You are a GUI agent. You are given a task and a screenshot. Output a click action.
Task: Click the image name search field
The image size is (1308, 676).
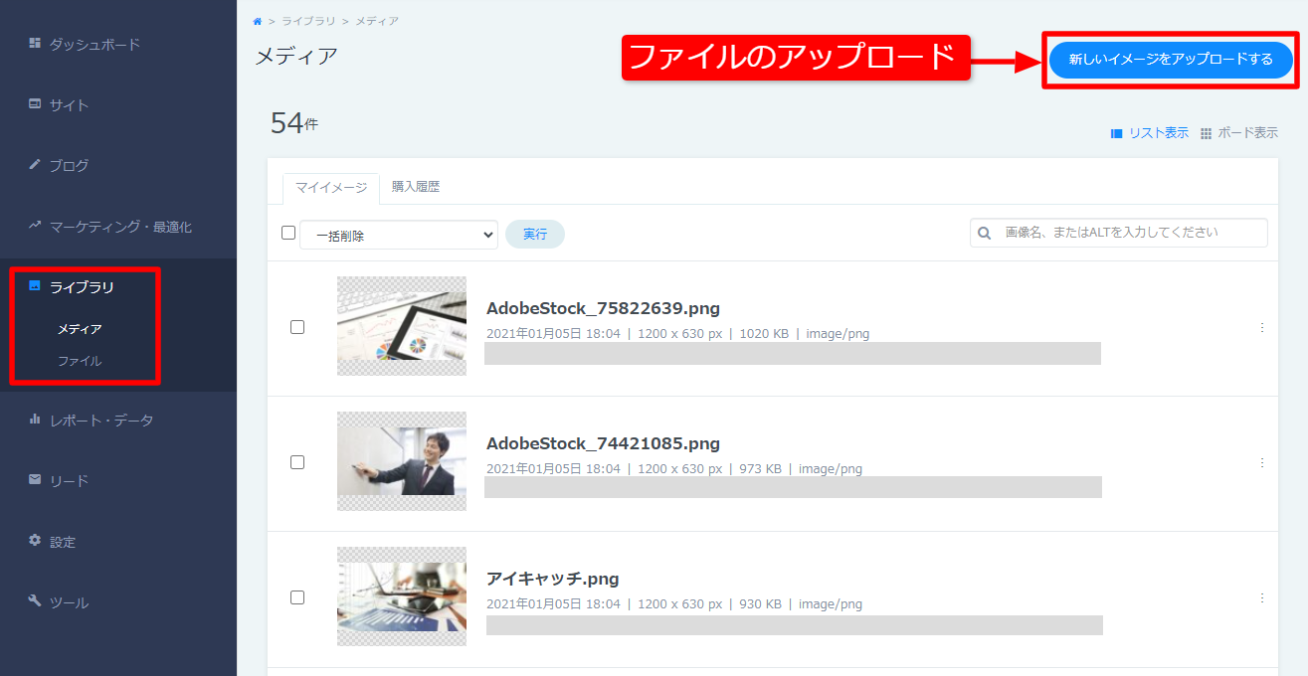pyautogui.click(x=1119, y=233)
